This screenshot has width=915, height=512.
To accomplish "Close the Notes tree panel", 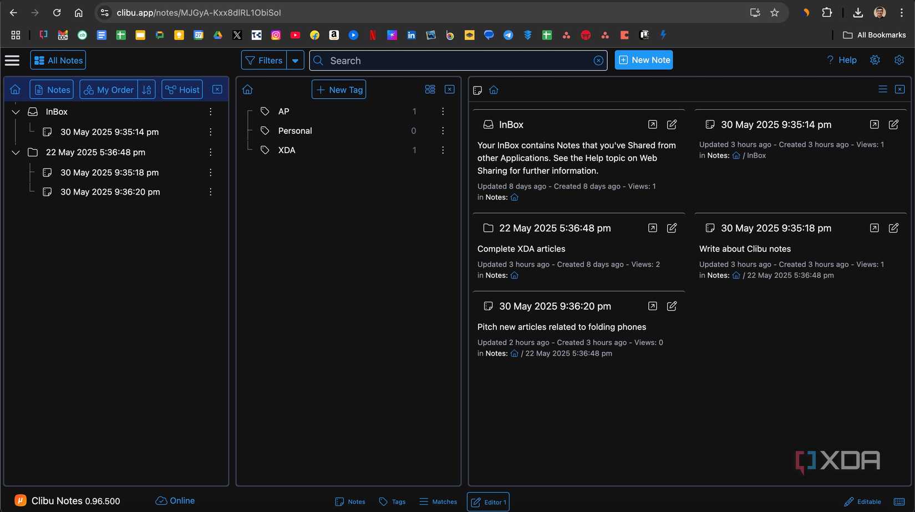I will tap(217, 89).
